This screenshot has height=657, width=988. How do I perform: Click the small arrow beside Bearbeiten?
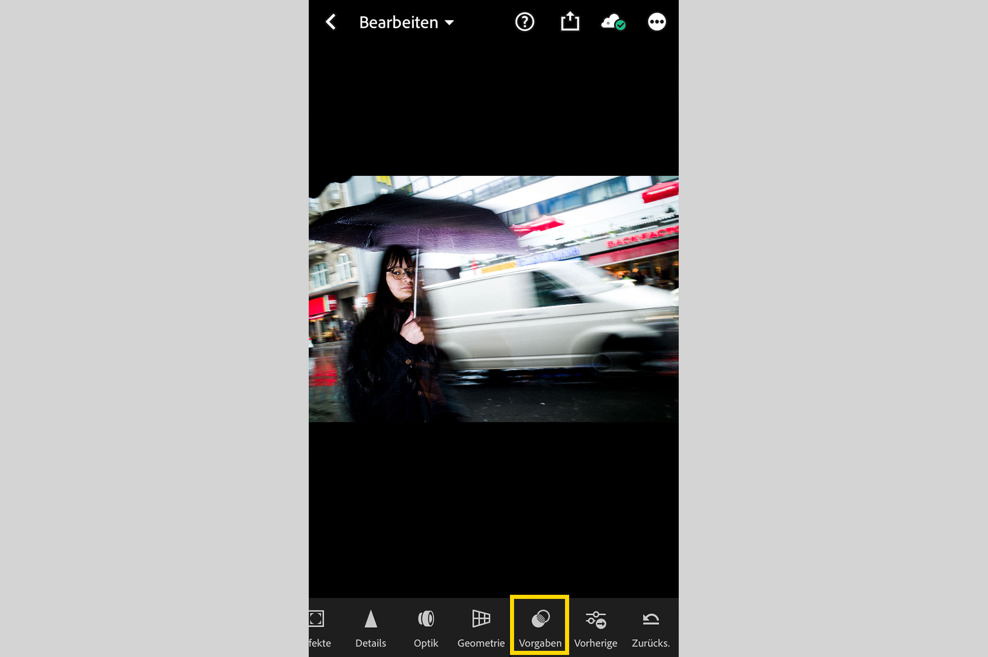point(449,23)
